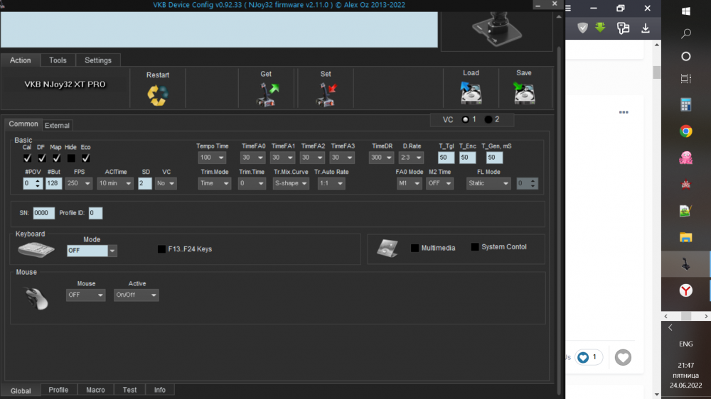Switch to the External tab
711x399 pixels.
click(x=57, y=126)
